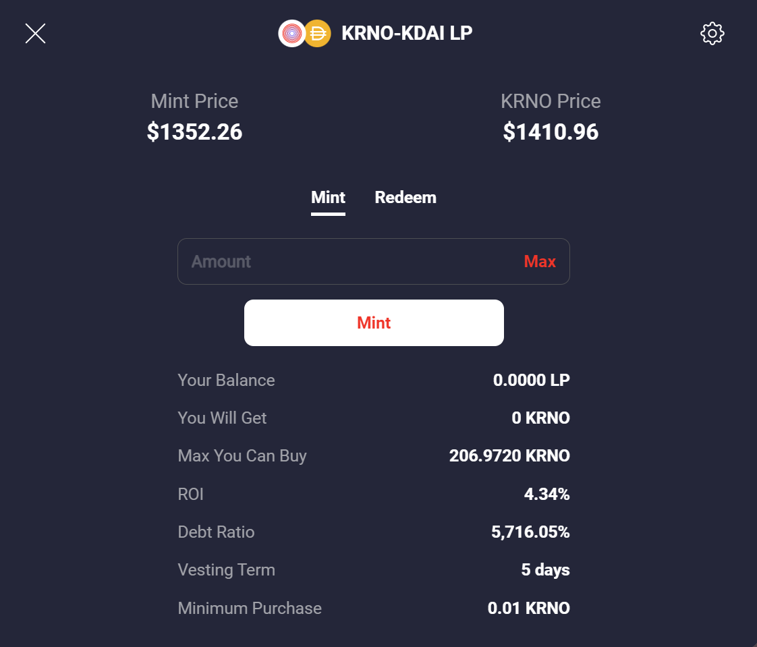Viewport: 757px width, 647px height.
Task: Click the KRNO-KDAI LP title
Action: click(x=407, y=33)
